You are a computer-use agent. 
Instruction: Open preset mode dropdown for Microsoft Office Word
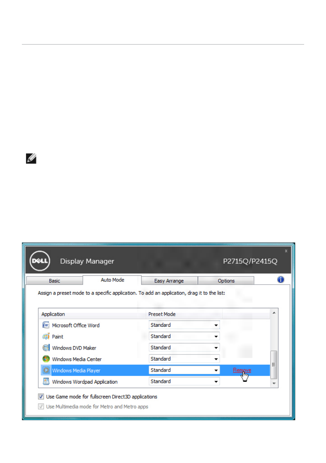click(184, 325)
